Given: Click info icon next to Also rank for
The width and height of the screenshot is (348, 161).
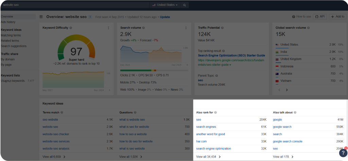Looking at the screenshot, I should click(x=215, y=112).
